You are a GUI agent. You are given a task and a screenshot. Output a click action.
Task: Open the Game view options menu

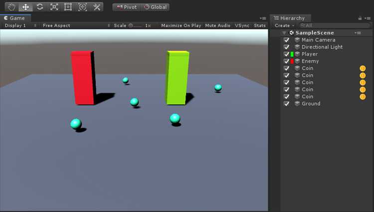pos(263,18)
